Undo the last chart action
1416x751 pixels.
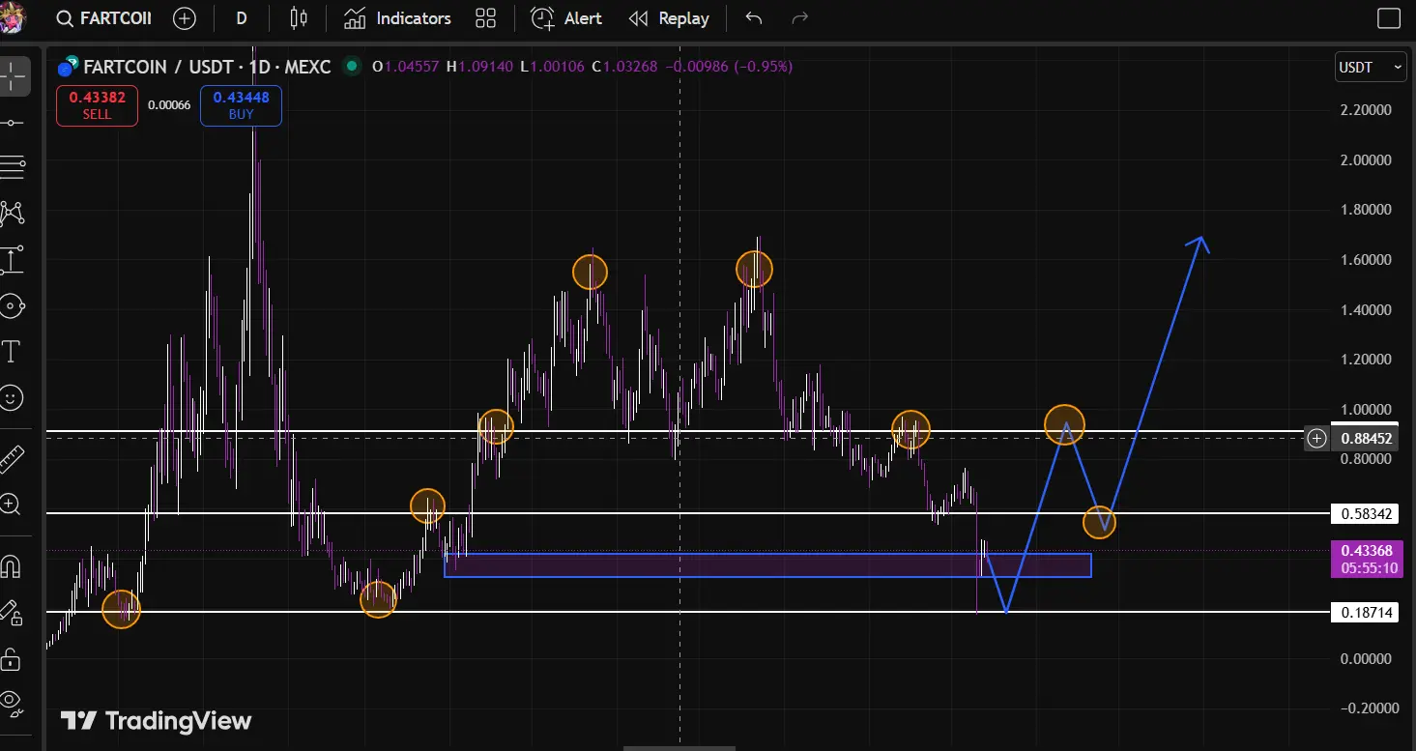pyautogui.click(x=754, y=18)
